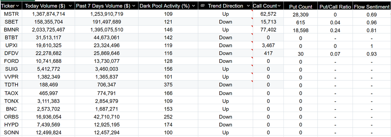Click the 1,395,075,510 seven-day volume cell
Viewport: 391px width, 137px height.
point(107,30)
